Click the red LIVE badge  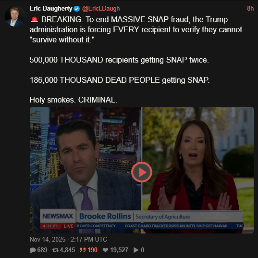click(x=68, y=226)
